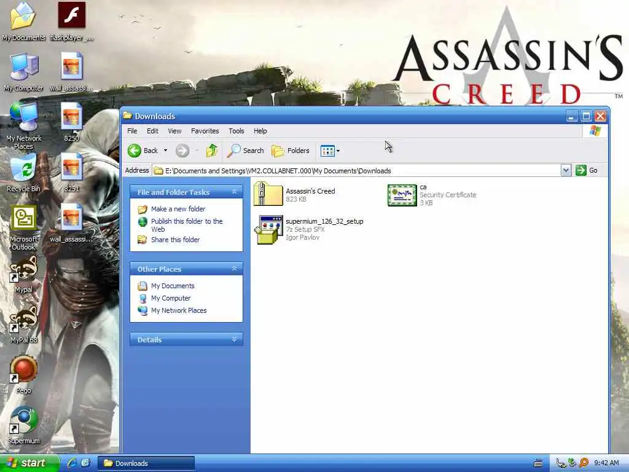629x472 pixels.
Task: Open the Edit menu
Action: pos(152,132)
